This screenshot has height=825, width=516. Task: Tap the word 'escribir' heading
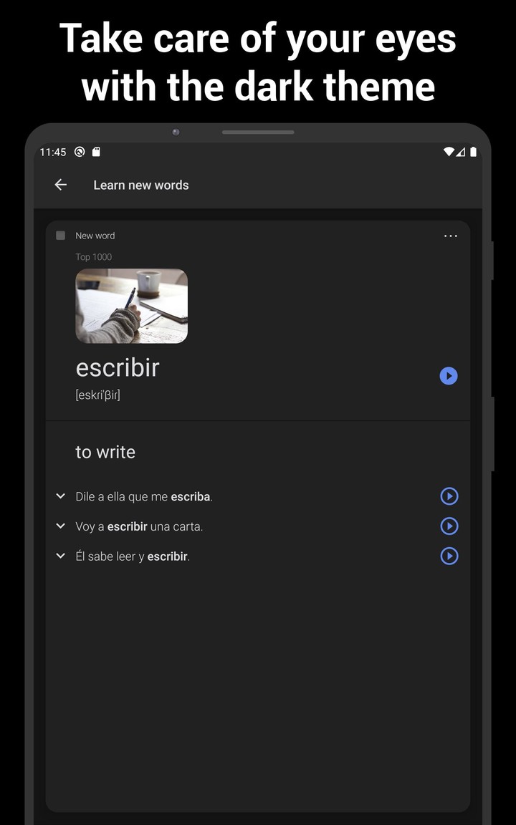click(118, 367)
